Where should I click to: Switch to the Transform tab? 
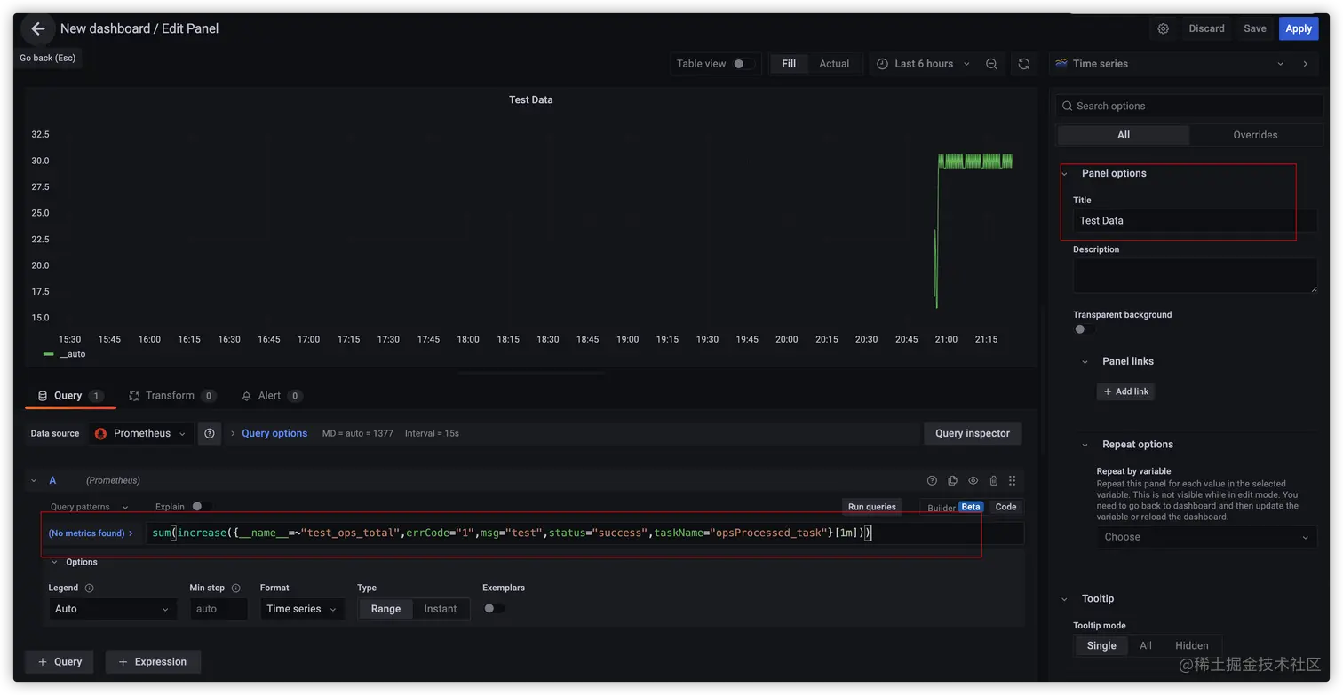[172, 396]
